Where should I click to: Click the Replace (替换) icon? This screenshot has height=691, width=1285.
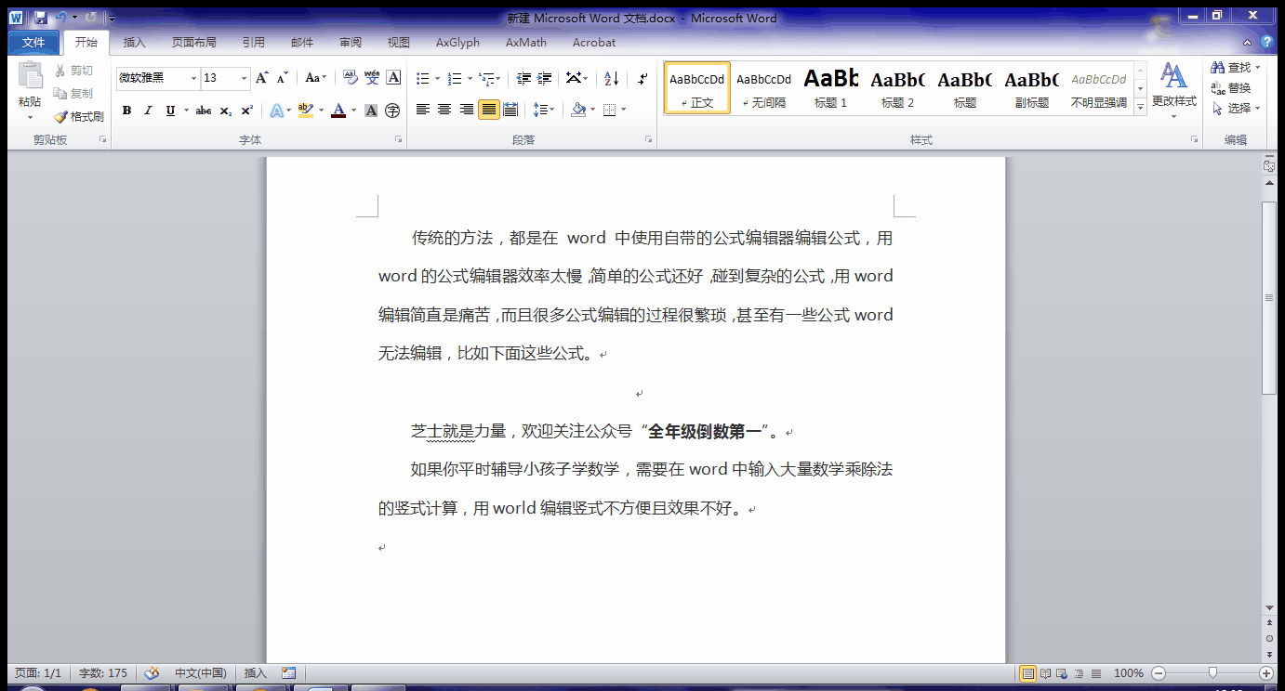coord(1217,88)
